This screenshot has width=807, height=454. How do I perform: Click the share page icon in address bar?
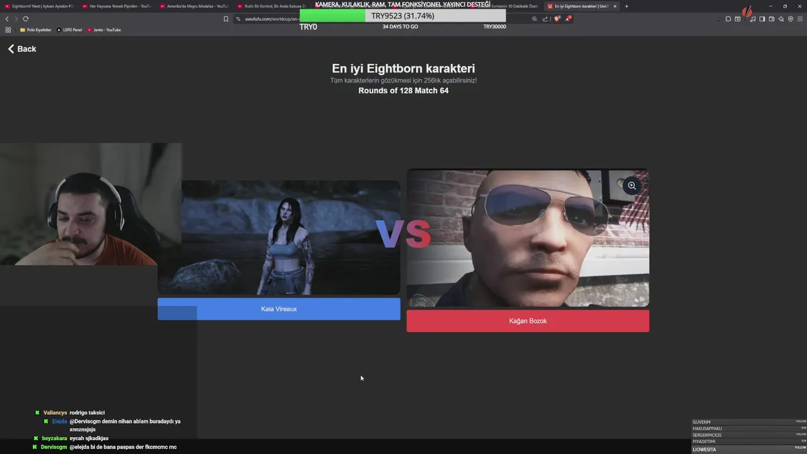coord(545,19)
